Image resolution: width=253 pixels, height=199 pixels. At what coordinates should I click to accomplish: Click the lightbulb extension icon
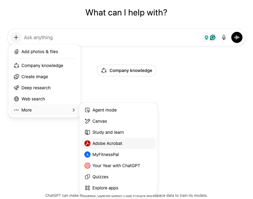[x=206, y=37]
